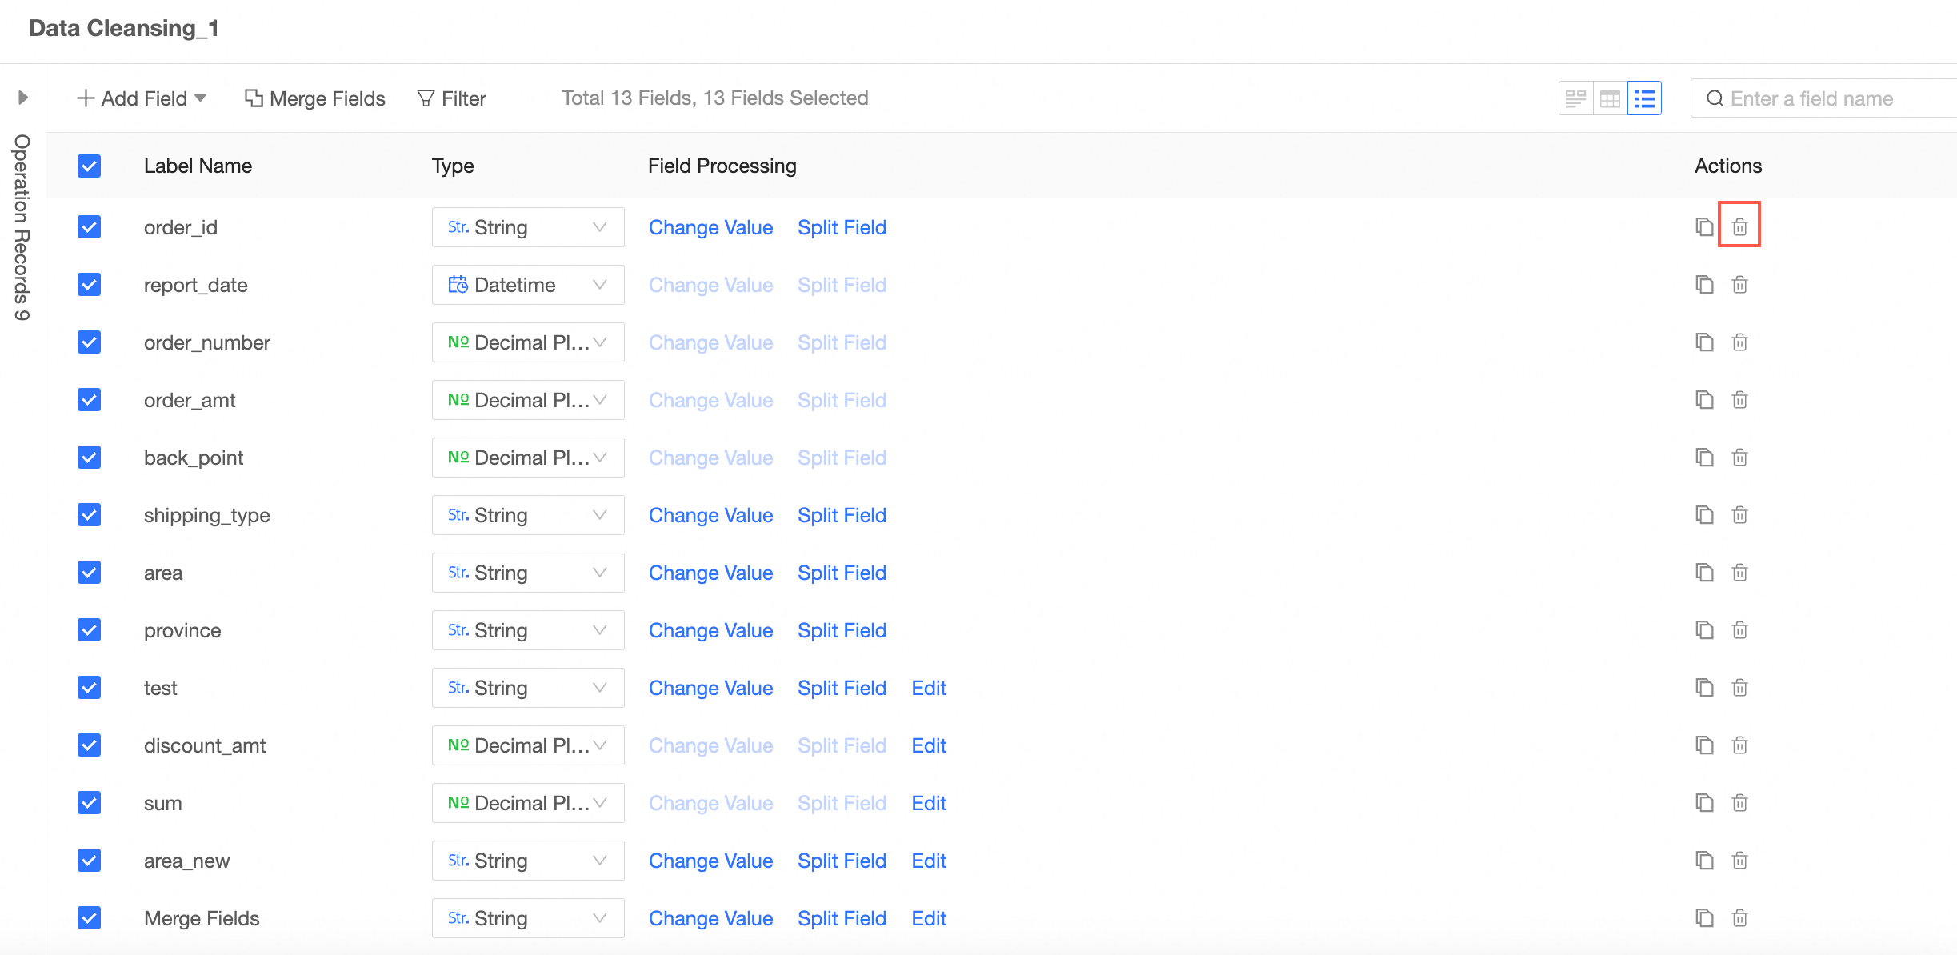
Task: Delete the order_id field via trash icon
Action: 1739,227
